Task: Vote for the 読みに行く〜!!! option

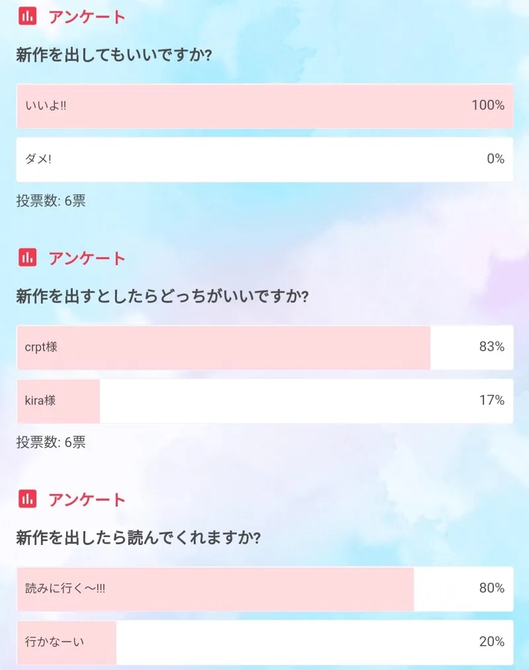Action: [264, 589]
